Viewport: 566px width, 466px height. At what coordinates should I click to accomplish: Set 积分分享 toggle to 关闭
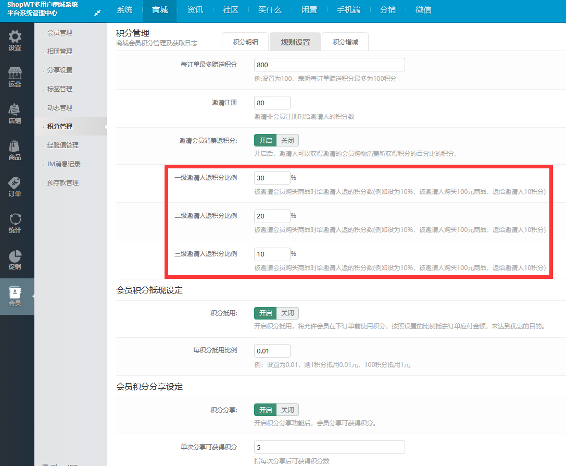pos(287,410)
